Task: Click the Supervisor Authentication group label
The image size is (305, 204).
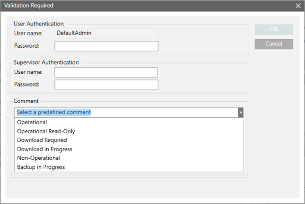Action: (x=46, y=62)
